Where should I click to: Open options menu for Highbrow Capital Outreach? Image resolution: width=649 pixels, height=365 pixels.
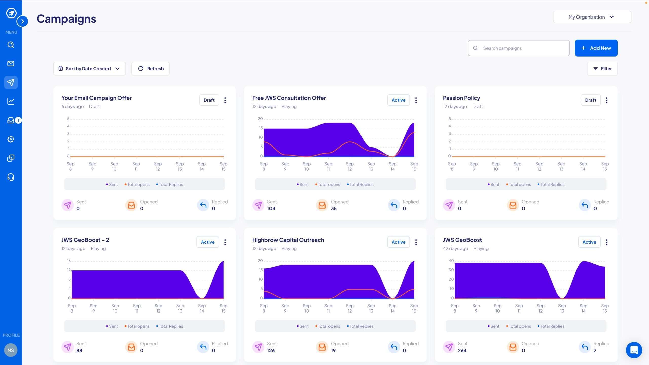[x=416, y=242]
